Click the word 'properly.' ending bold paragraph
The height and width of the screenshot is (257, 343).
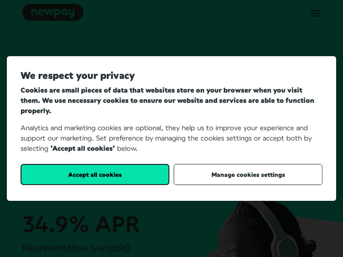tap(36, 110)
